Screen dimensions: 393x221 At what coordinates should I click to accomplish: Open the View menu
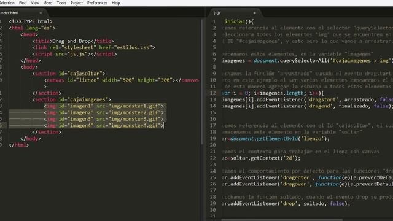[35, 3]
